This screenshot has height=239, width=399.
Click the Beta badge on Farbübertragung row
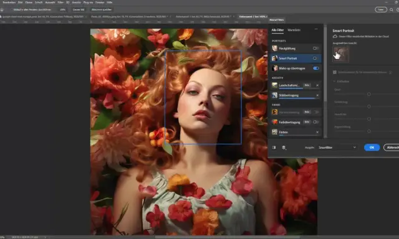click(x=307, y=122)
